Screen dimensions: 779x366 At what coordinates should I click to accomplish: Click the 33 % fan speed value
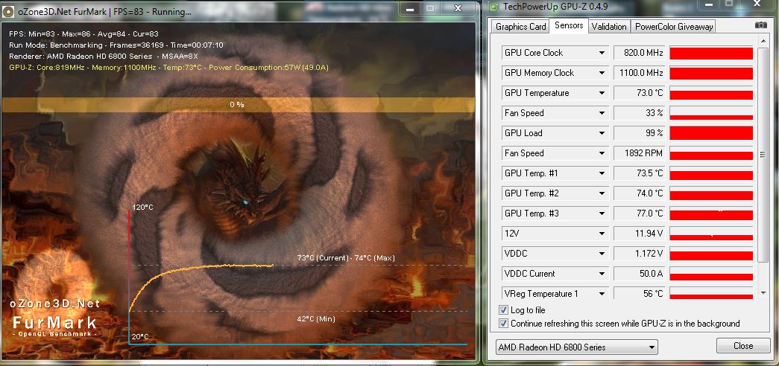[640, 113]
